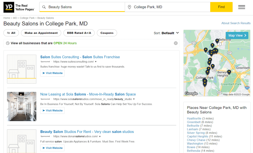Click the search magnifier icon

pos(44,7)
